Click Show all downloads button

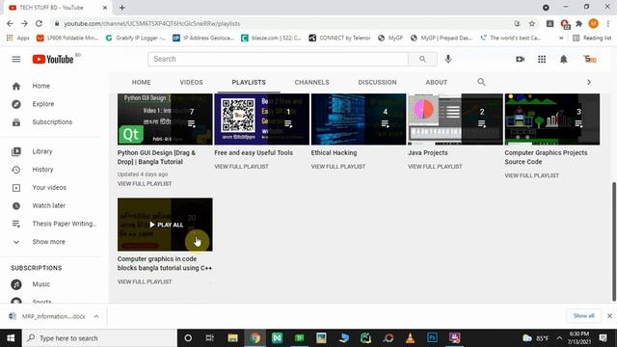583,316
